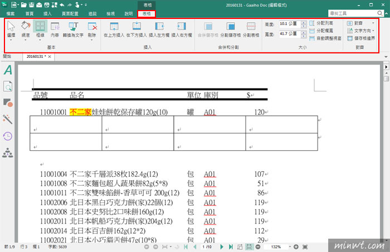Screen dimensions: 390x252
Task: Switch to the 頁面配置 tab
Action: (70, 14)
